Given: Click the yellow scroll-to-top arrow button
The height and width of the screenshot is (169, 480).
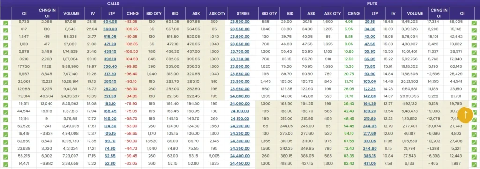Looking at the screenshot, I should coord(465,115).
